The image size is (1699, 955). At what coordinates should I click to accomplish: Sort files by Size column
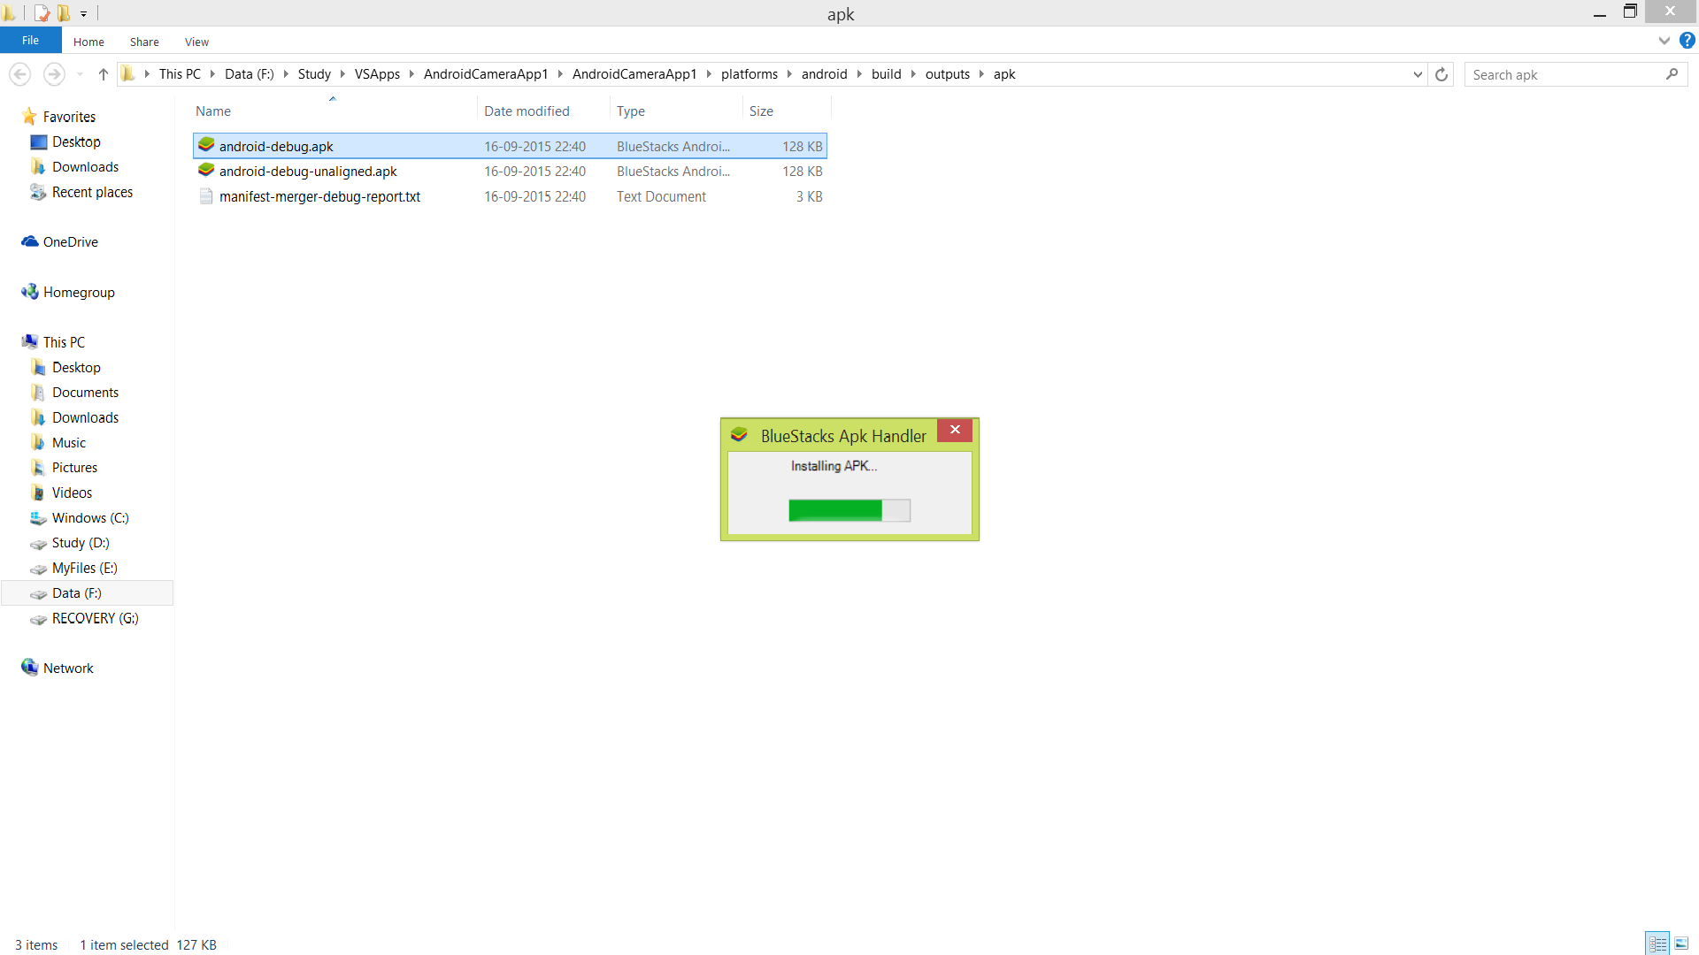(x=761, y=111)
